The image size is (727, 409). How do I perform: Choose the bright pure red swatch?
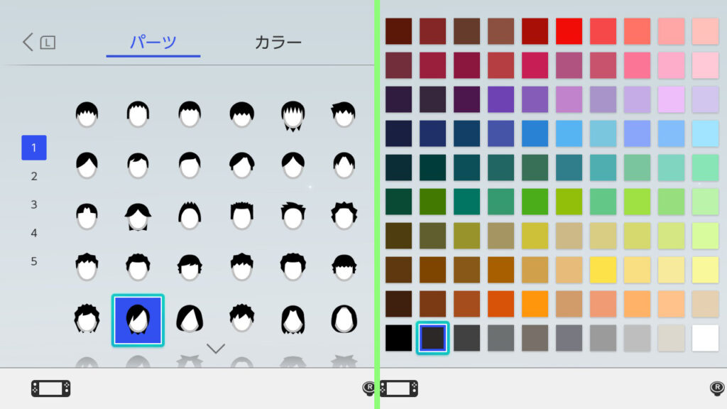[x=569, y=31]
